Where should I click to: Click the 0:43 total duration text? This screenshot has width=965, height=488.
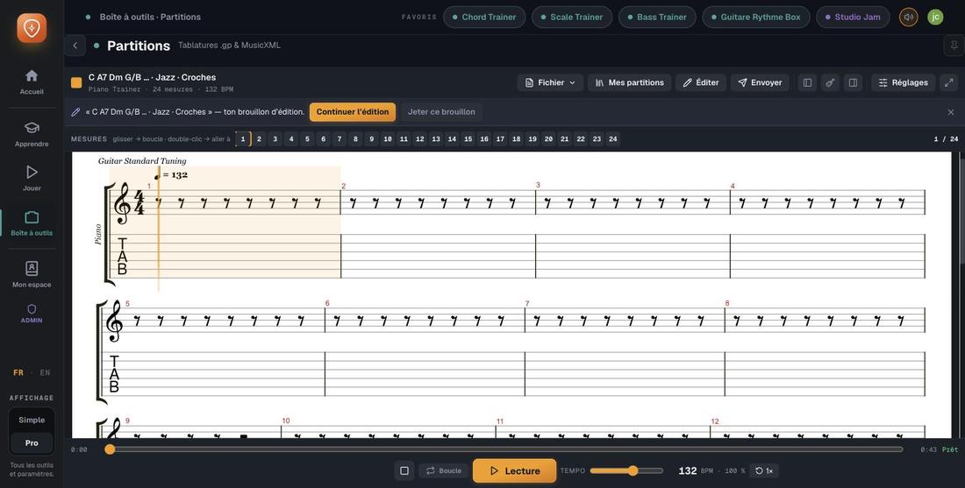[928, 450]
